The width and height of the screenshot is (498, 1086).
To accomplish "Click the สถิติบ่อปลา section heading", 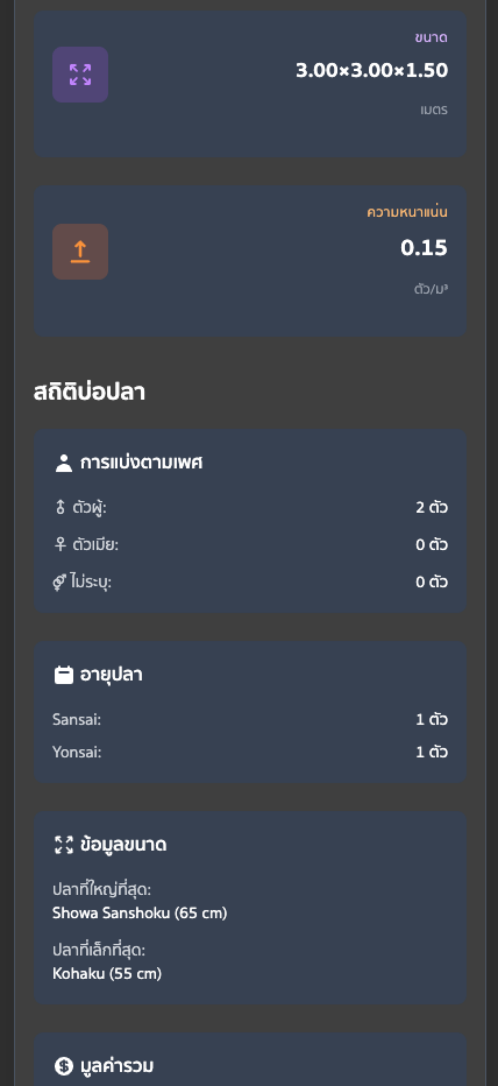I will coord(89,392).
